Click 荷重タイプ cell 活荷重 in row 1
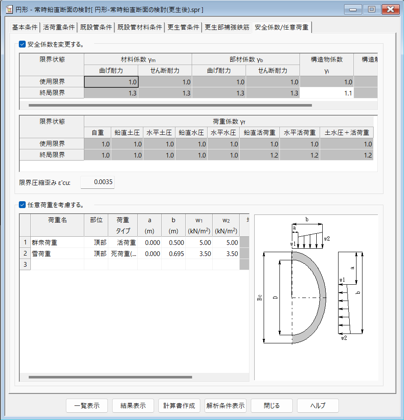 [123, 243]
